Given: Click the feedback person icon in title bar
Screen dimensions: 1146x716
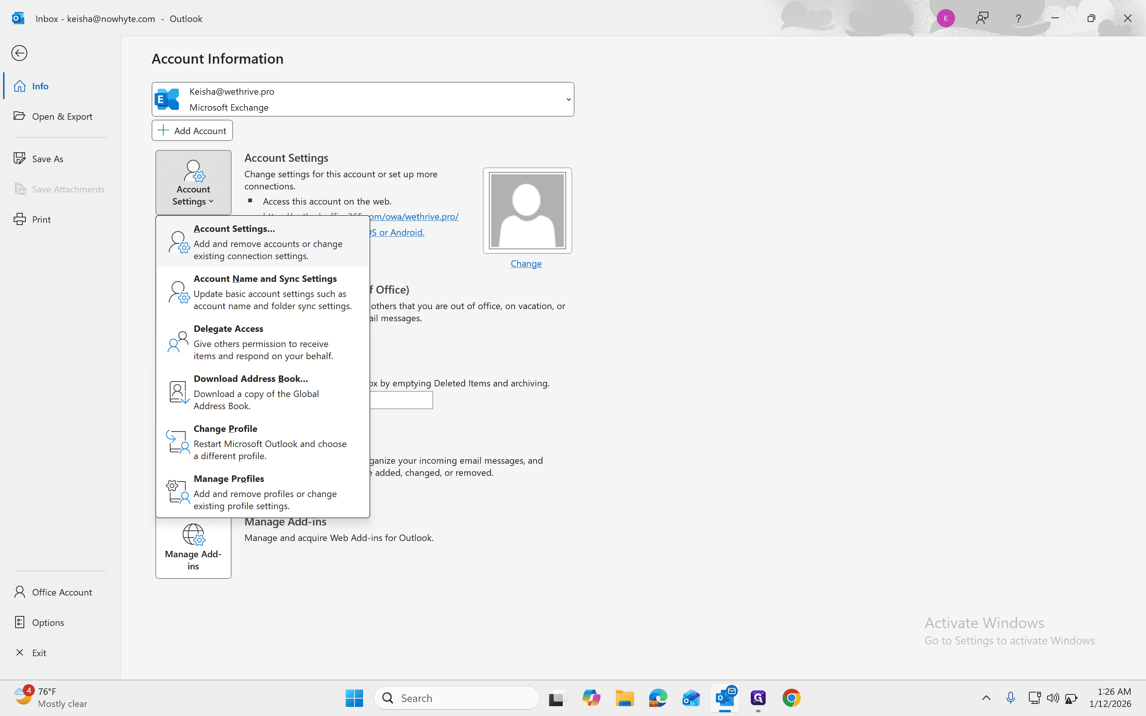Looking at the screenshot, I should coord(982,19).
